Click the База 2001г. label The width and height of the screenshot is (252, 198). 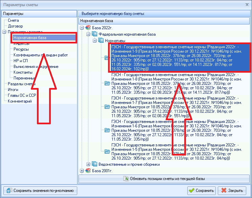point(102,171)
